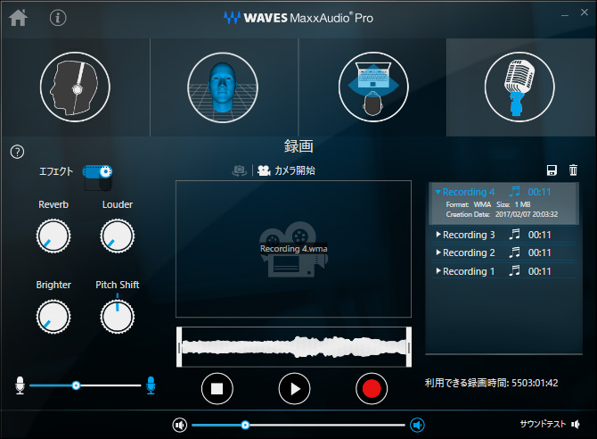Image resolution: width=597 pixels, height=439 pixels.
Task: Click the right trim handle of waveform
Action: [409, 347]
